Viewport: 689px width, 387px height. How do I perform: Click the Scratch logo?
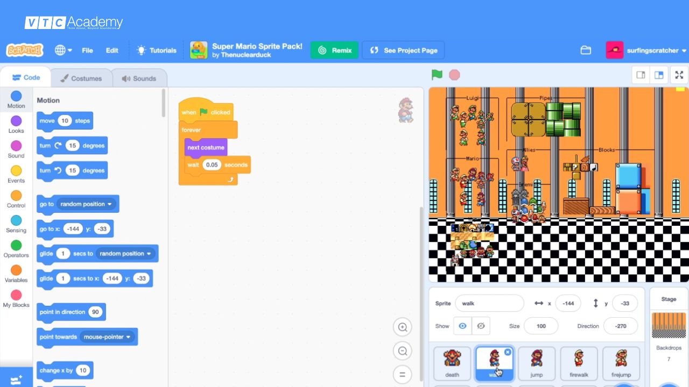pos(25,51)
